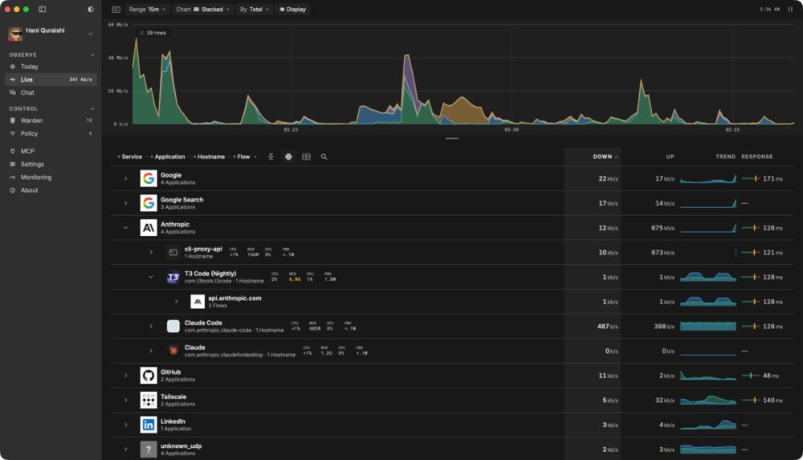Open the Chart Stacked dropdown

click(x=203, y=9)
